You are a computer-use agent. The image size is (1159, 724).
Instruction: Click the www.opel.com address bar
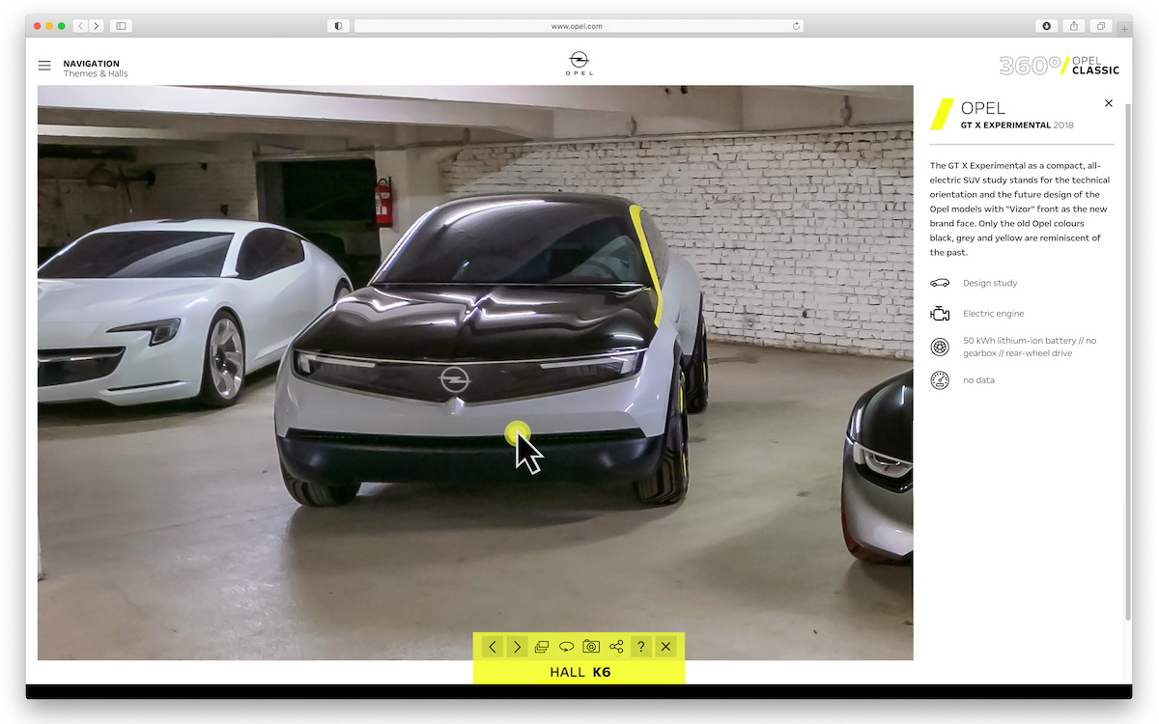pos(577,26)
